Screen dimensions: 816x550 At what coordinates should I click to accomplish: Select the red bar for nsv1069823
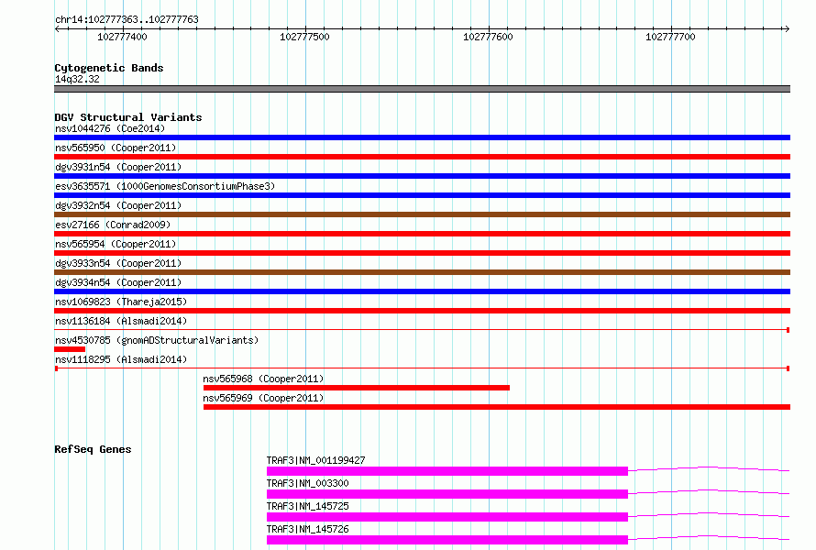click(x=422, y=311)
